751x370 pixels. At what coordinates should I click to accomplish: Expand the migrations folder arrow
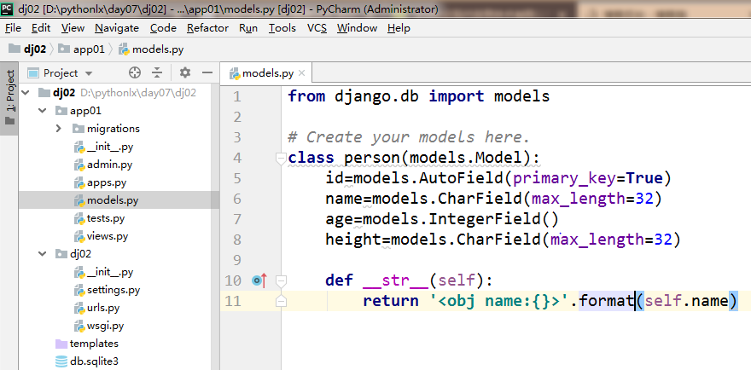[59, 128]
